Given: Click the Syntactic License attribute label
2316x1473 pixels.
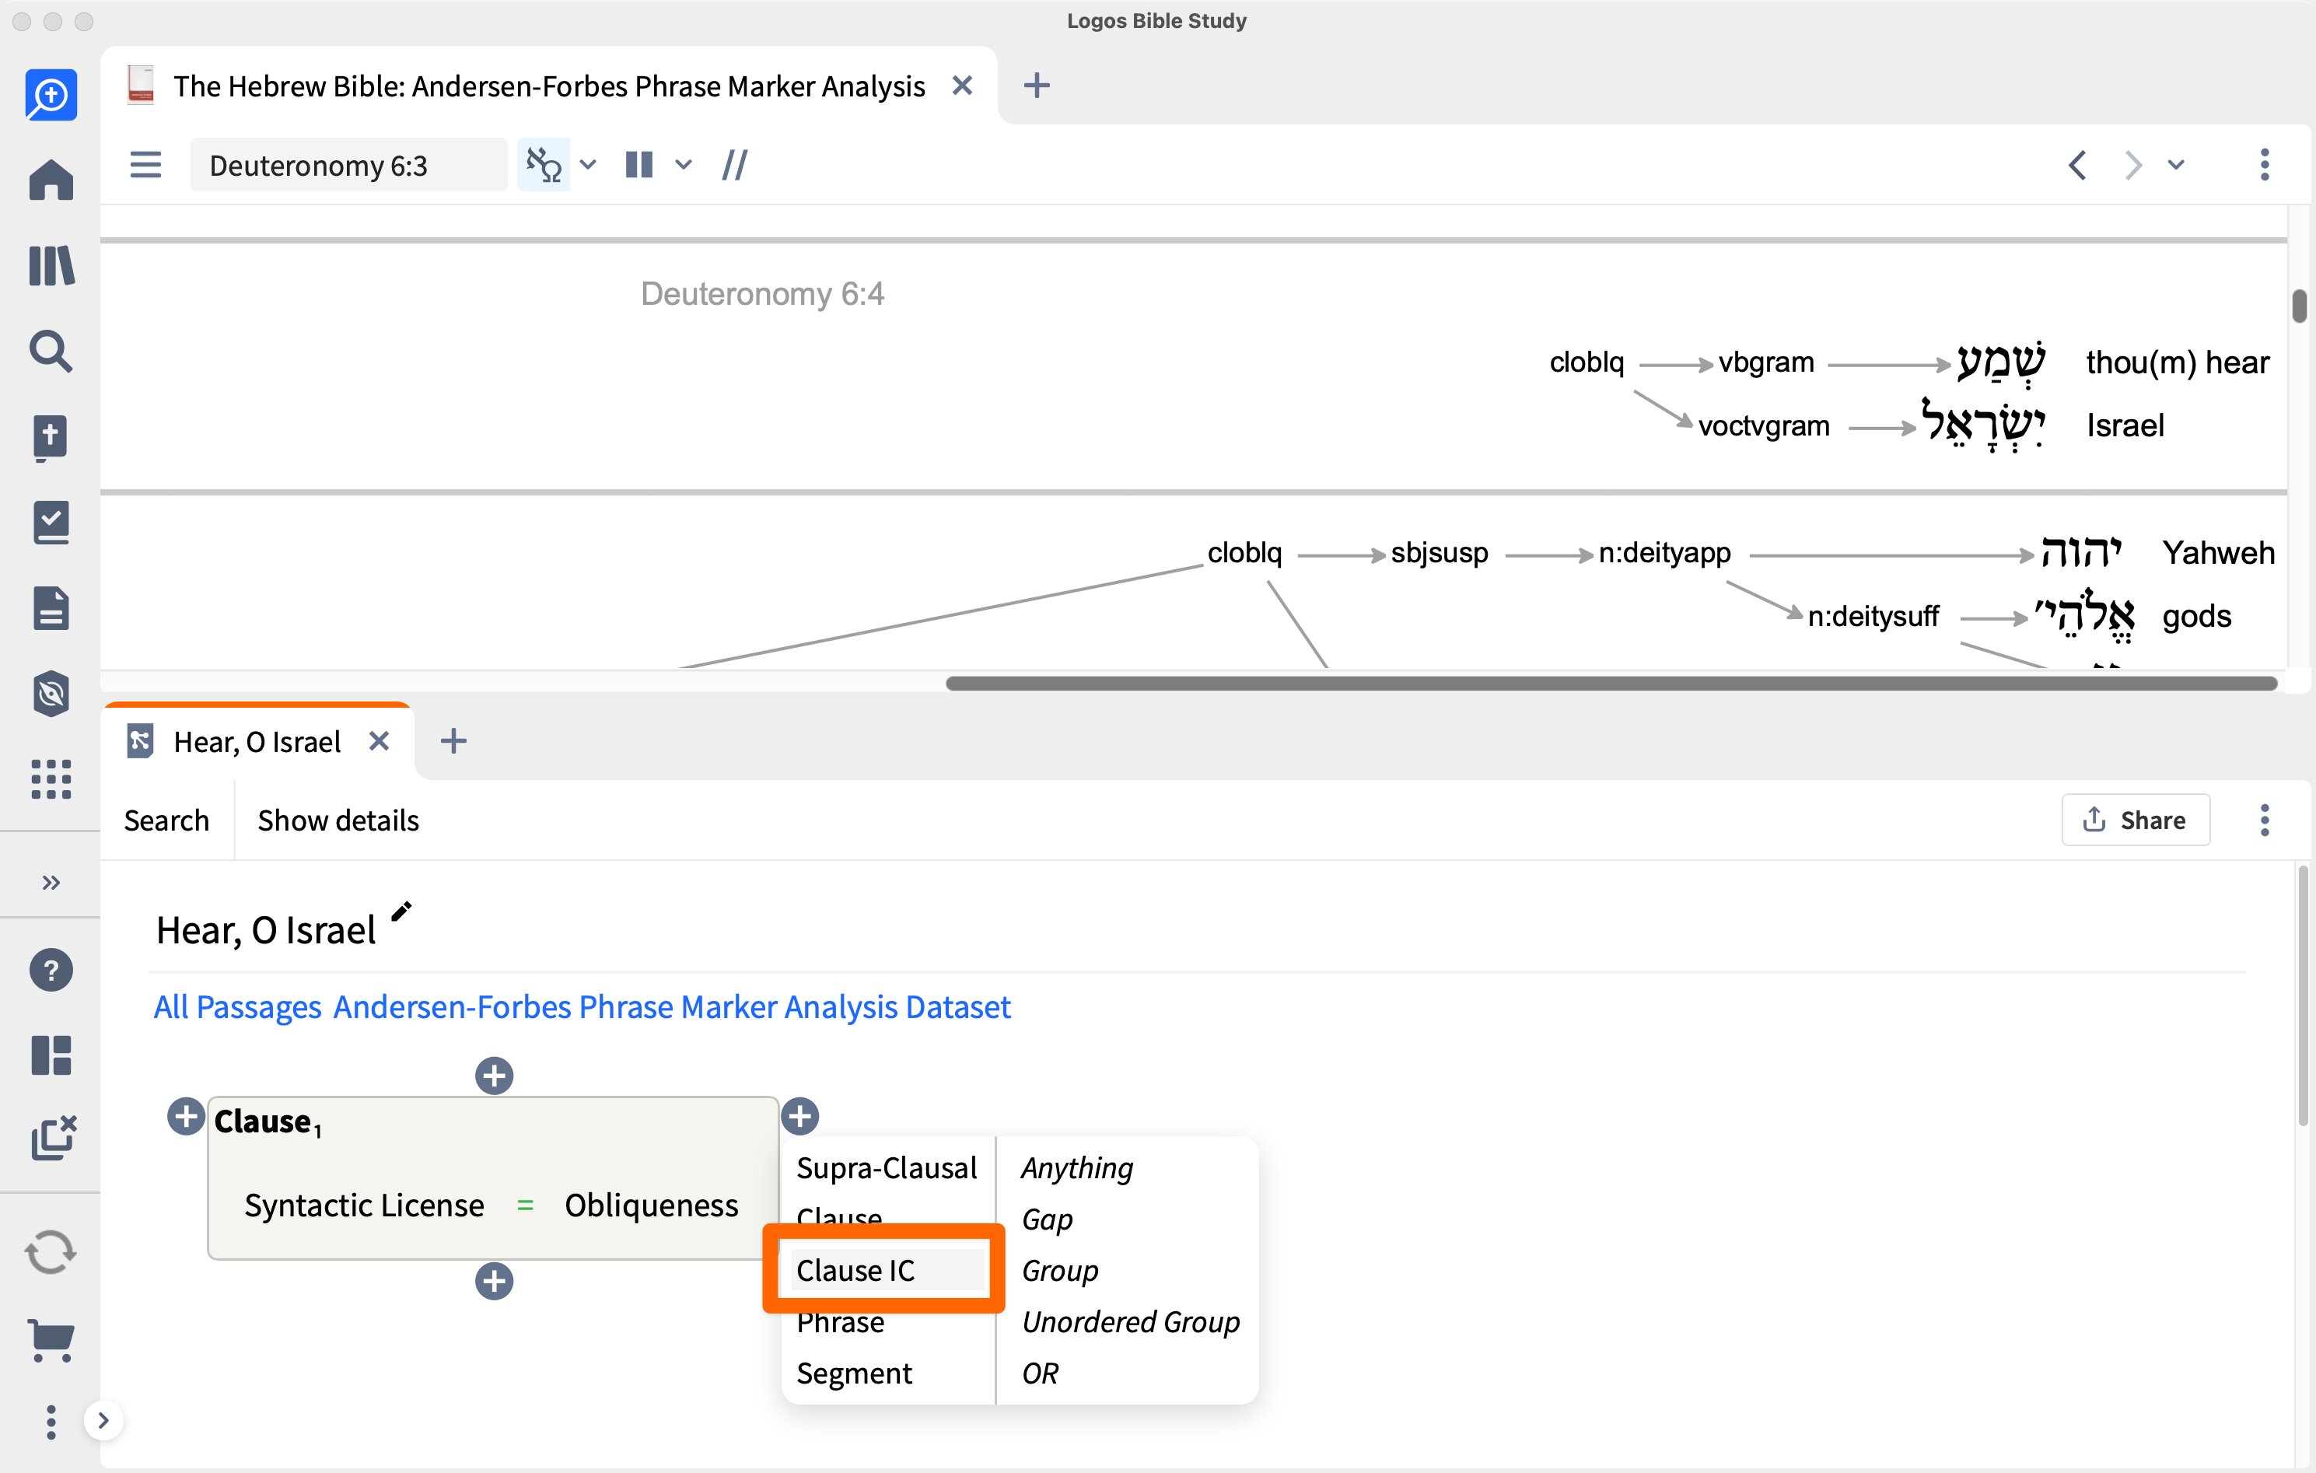Looking at the screenshot, I should 365,1205.
